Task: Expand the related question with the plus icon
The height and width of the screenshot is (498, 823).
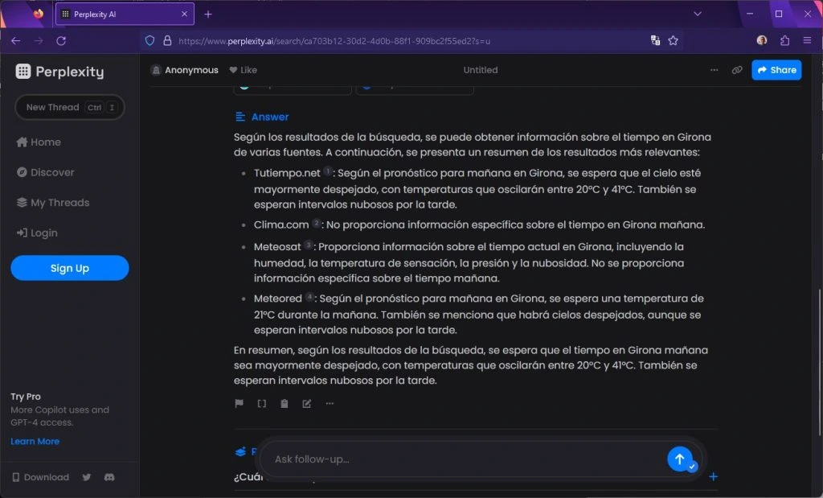Action: (713, 477)
